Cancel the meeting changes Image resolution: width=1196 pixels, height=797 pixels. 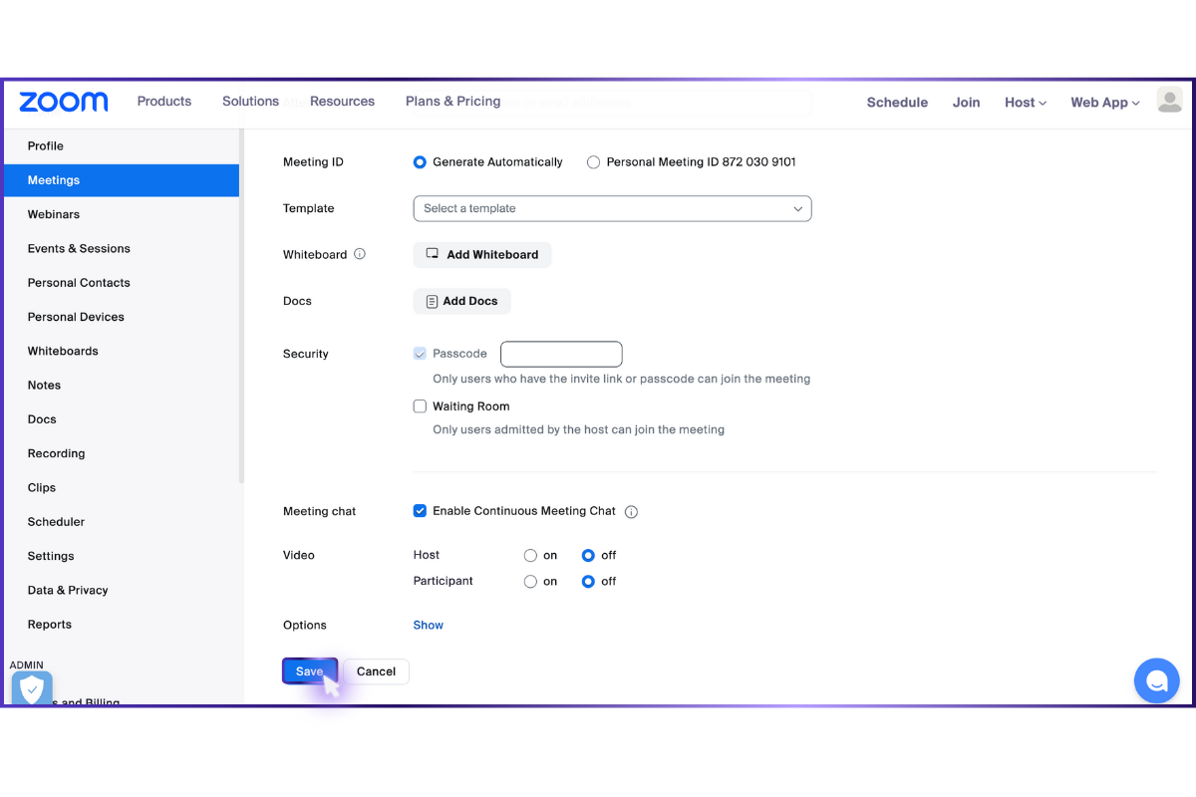tap(376, 671)
